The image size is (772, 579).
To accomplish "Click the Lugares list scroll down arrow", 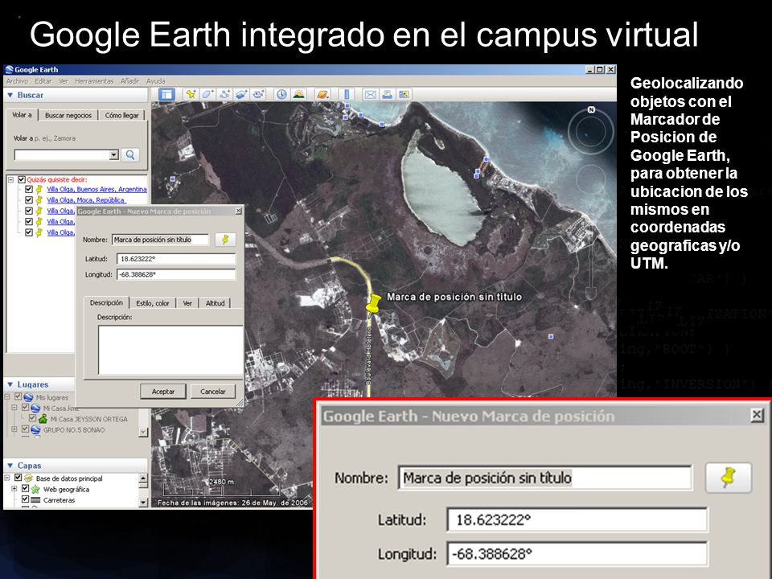I will pos(143,433).
